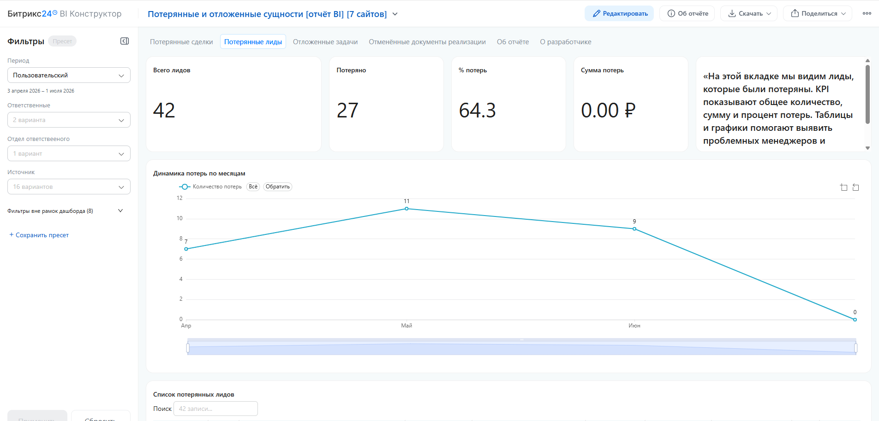Open the Скачать download menu
This screenshot has height=421, width=879.
[x=749, y=13]
